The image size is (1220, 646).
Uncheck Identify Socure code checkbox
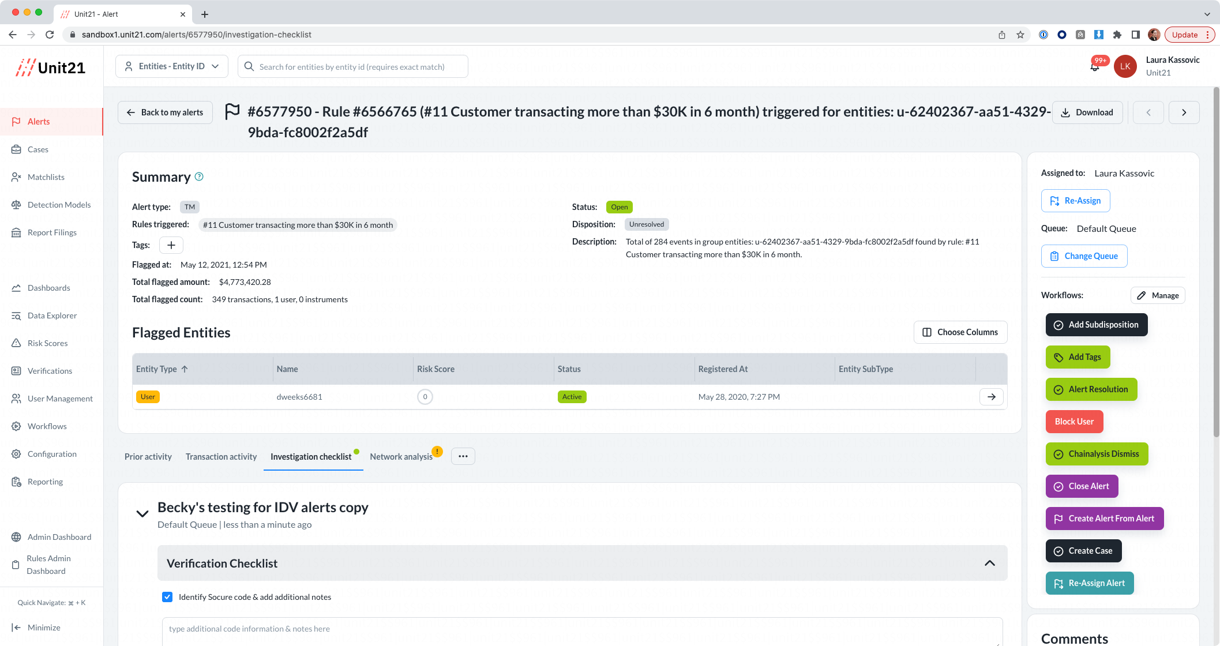(x=167, y=597)
